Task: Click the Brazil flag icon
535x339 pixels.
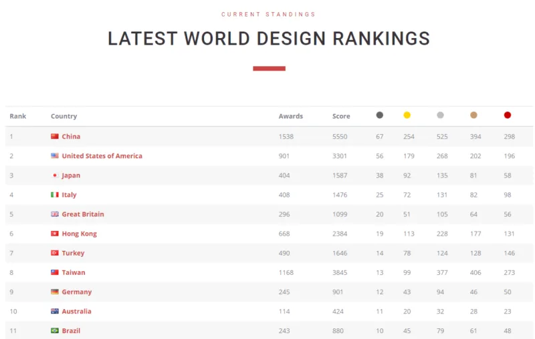Action: pyautogui.click(x=55, y=330)
